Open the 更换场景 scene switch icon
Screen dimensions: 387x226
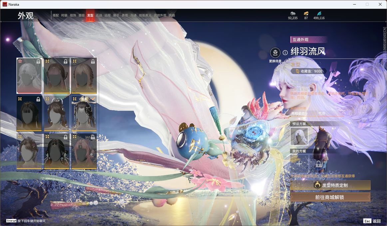275,53
